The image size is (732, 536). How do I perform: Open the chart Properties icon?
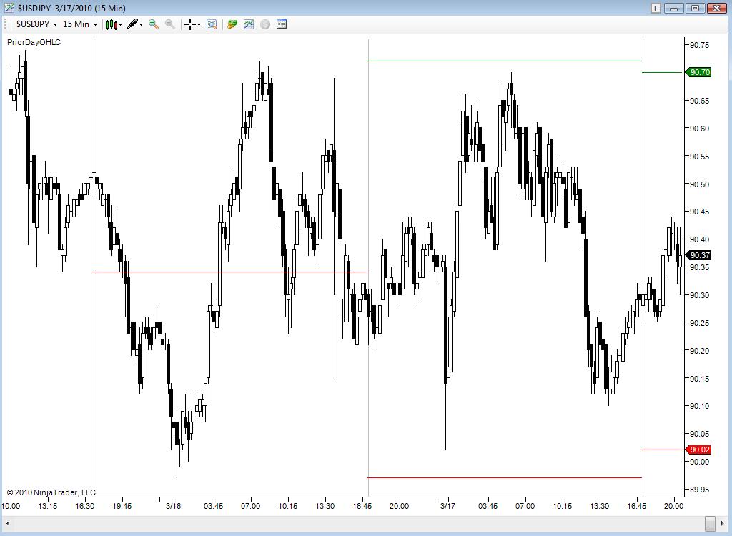tap(282, 24)
